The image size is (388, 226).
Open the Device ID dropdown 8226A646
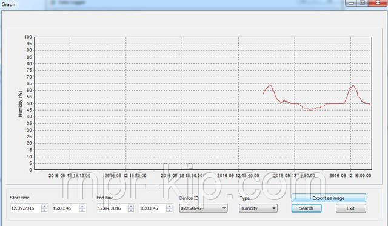click(x=203, y=208)
